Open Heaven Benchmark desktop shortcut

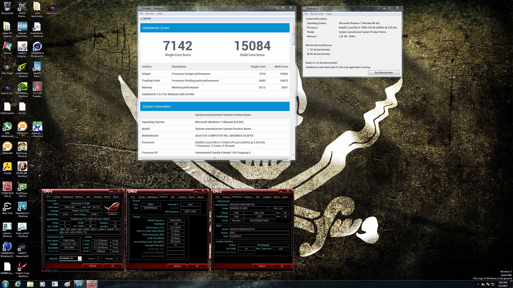(22, 29)
